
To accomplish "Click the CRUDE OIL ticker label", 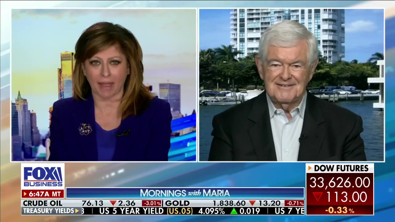I will [43, 203].
